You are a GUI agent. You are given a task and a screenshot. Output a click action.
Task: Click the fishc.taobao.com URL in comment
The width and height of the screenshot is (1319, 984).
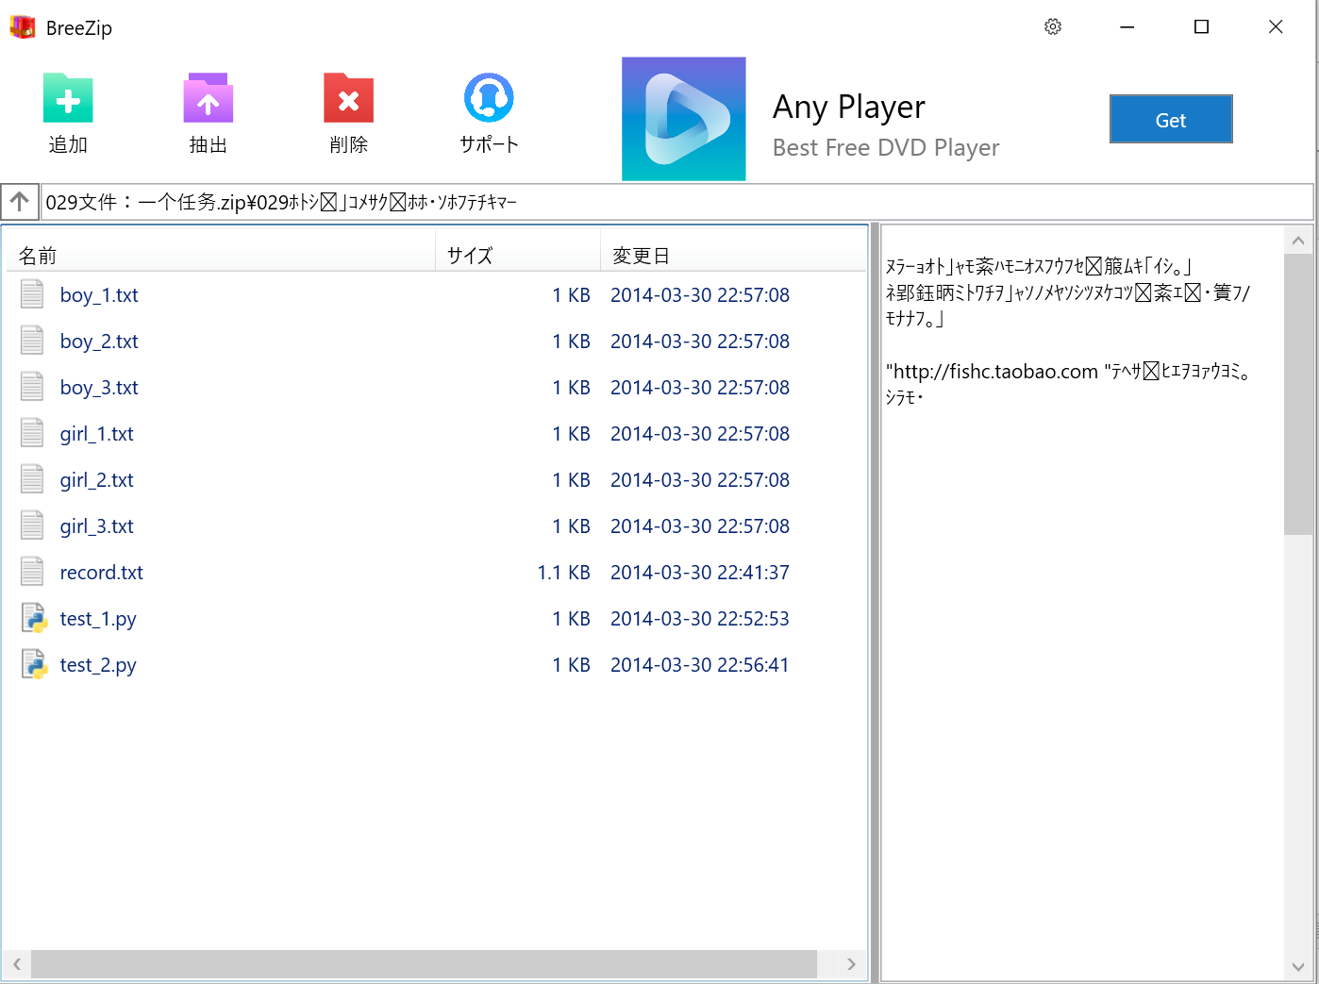pyautogui.click(x=994, y=372)
